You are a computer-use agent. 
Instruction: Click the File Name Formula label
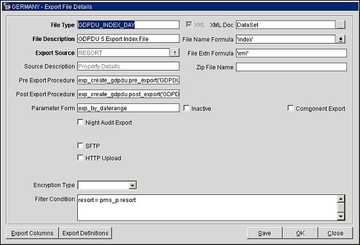pyautogui.click(x=208, y=39)
